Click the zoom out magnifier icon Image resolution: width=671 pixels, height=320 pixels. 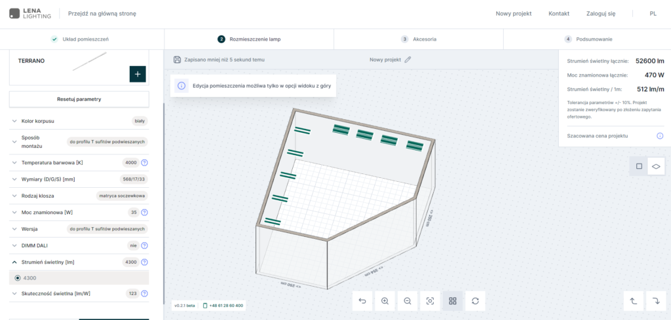(408, 301)
